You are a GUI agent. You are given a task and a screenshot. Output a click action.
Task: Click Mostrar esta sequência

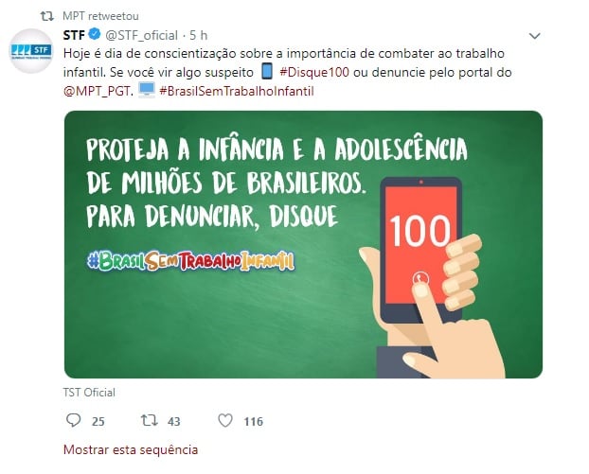click(131, 449)
